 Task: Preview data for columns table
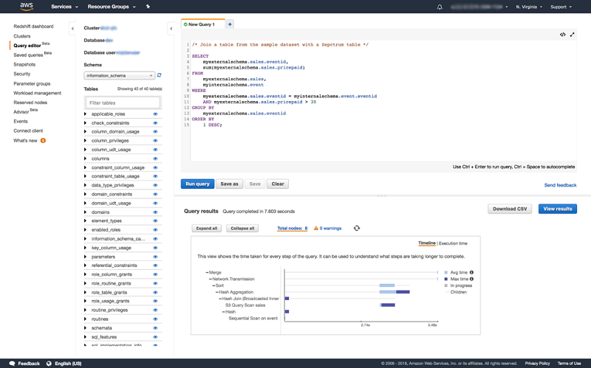155,159
